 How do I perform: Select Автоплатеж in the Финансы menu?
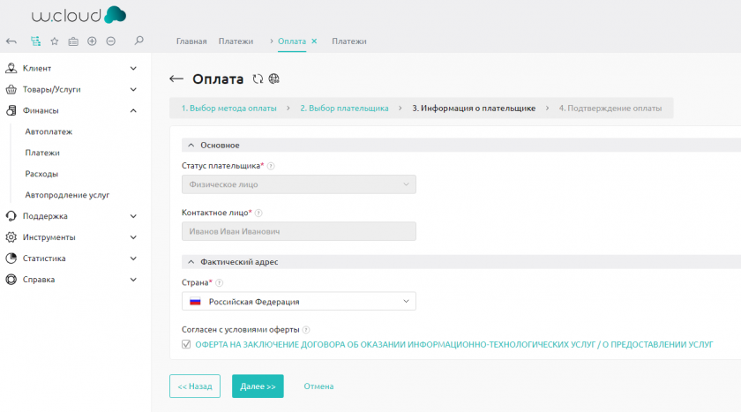pyautogui.click(x=49, y=131)
